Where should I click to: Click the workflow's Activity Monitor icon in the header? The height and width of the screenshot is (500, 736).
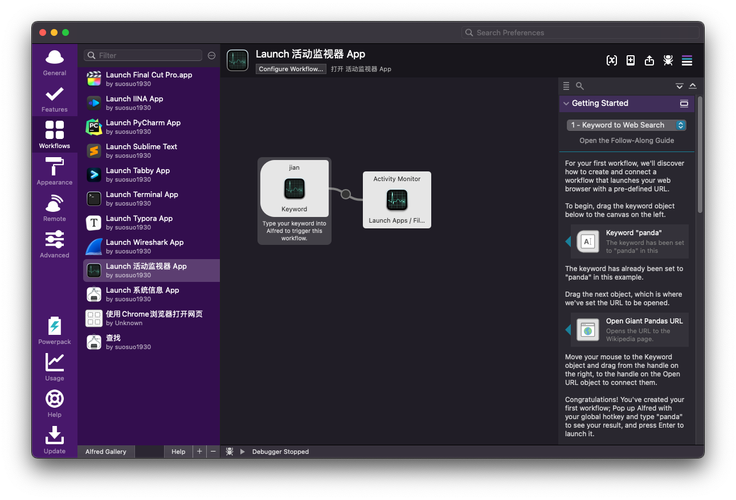click(238, 60)
